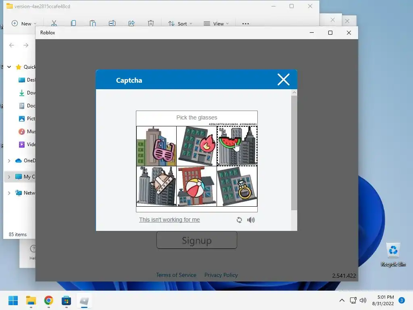Go forward in File Explorer
This screenshot has height=310, width=413.
(x=26, y=45)
